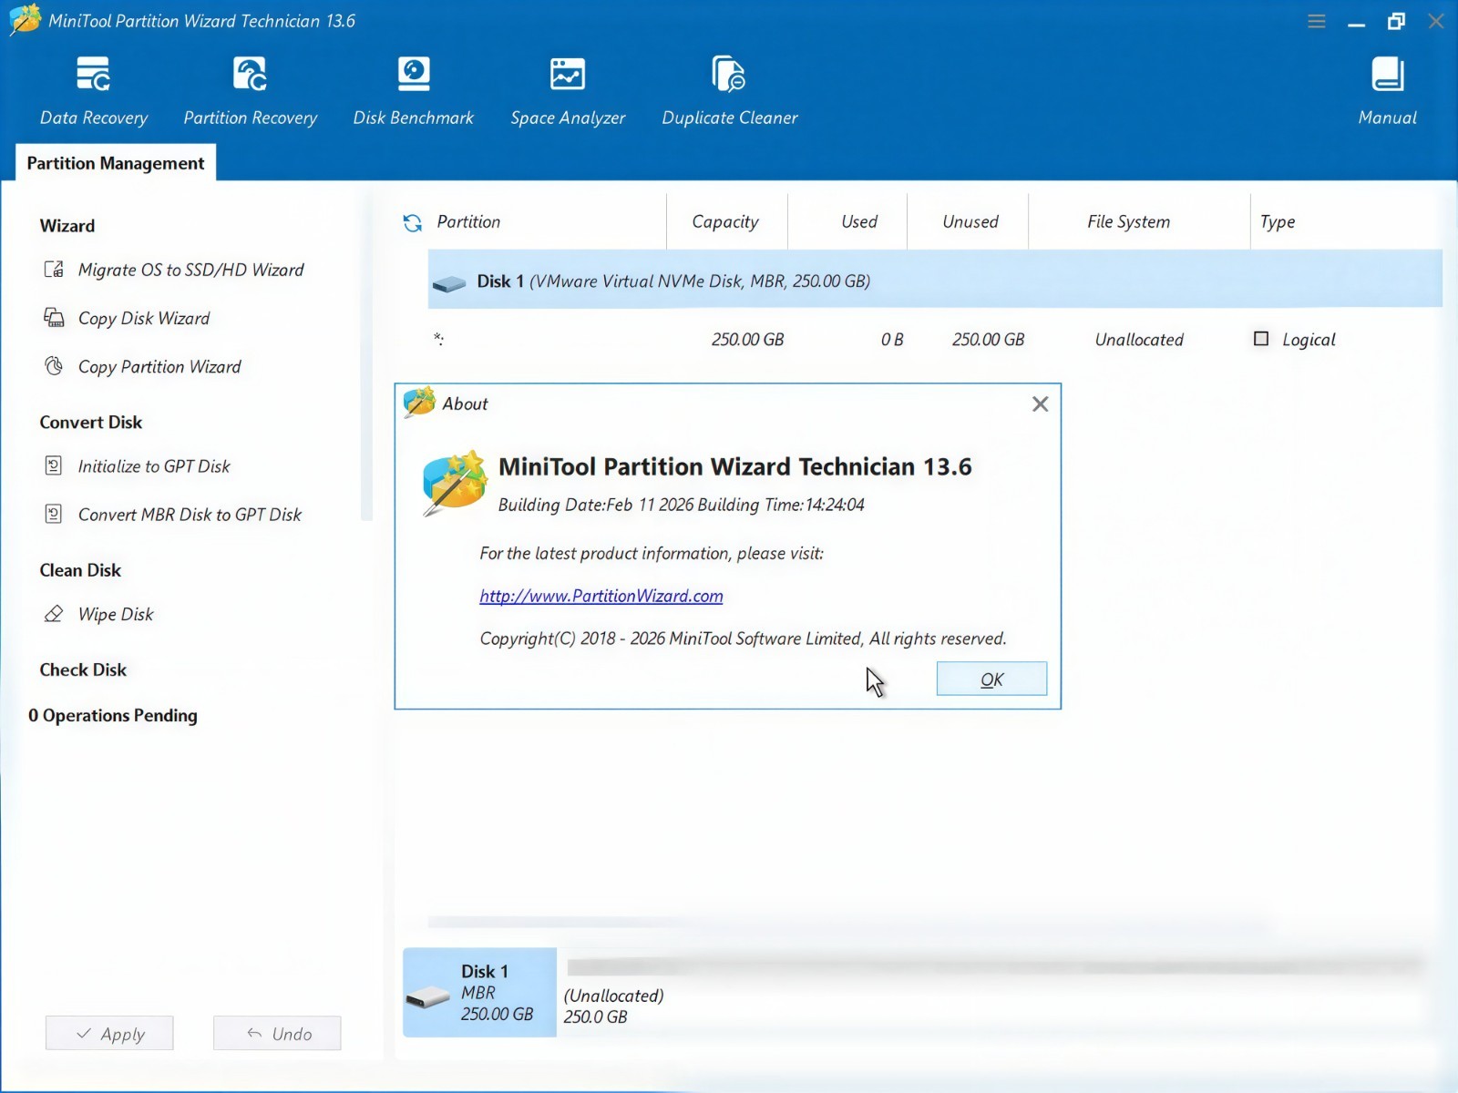This screenshot has height=1093, width=1458.
Task: Confirm the About dialog with OK
Action: [991, 679]
